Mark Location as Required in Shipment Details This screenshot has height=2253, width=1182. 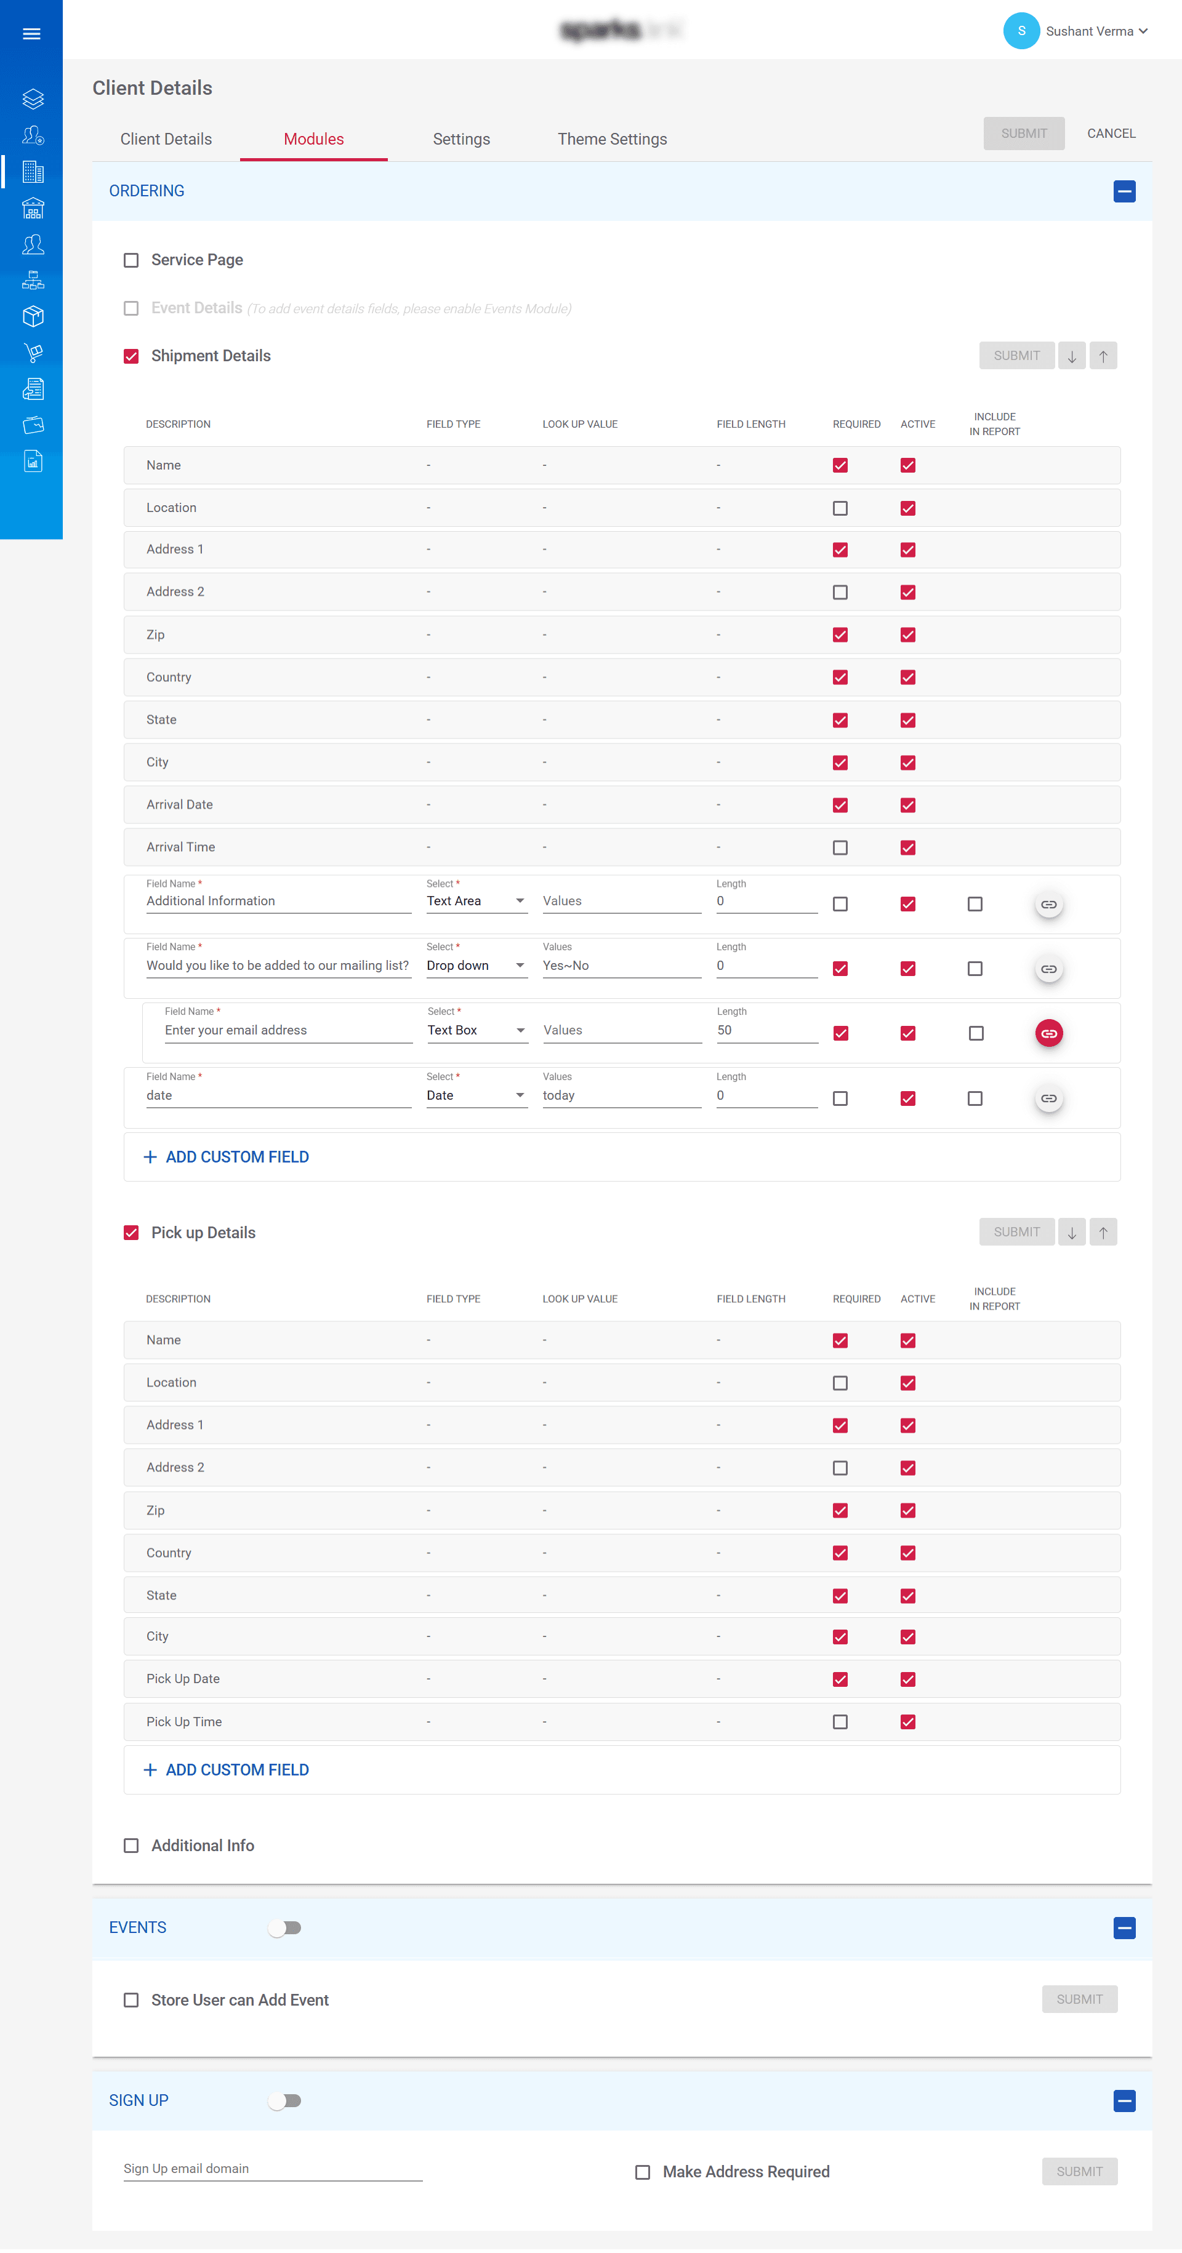click(x=840, y=507)
